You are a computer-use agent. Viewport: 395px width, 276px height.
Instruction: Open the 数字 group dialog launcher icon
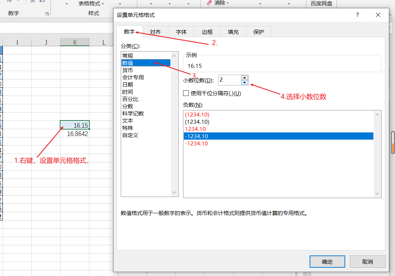tap(47, 14)
